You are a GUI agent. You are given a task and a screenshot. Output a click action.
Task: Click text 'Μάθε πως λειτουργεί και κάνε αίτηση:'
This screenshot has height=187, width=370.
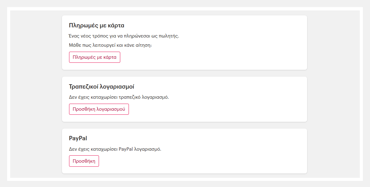pos(110,45)
